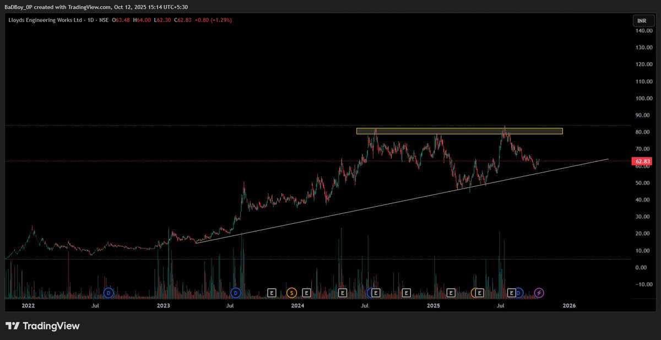Select the yellow resistance zone rectangle
This screenshot has width=661, height=340.
[459, 131]
